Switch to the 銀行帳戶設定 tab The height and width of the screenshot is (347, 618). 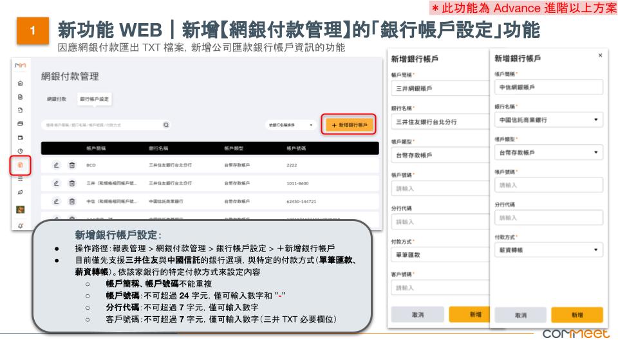pos(94,99)
